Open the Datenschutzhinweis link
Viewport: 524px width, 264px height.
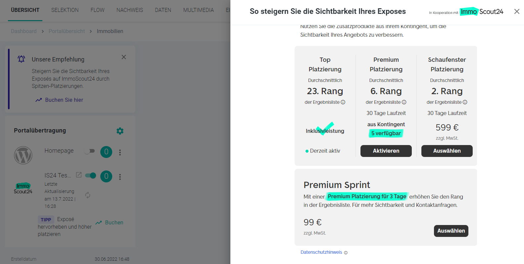[321, 252]
